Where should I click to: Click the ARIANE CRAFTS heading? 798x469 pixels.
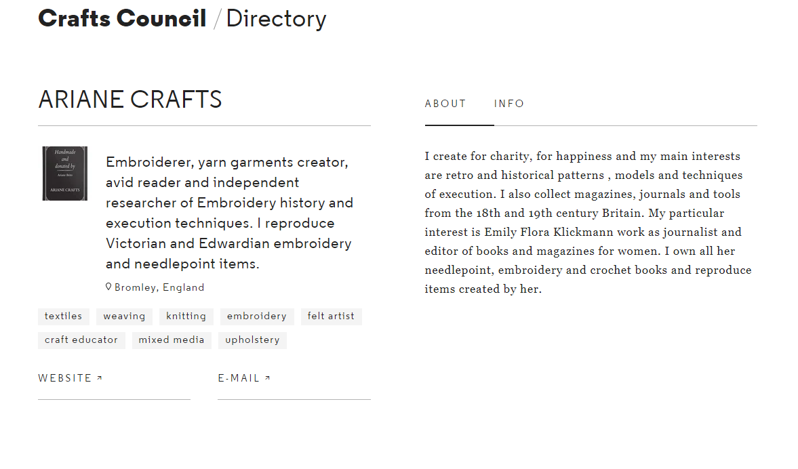(130, 100)
